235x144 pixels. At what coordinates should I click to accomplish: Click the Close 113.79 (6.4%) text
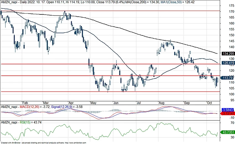[110, 2]
